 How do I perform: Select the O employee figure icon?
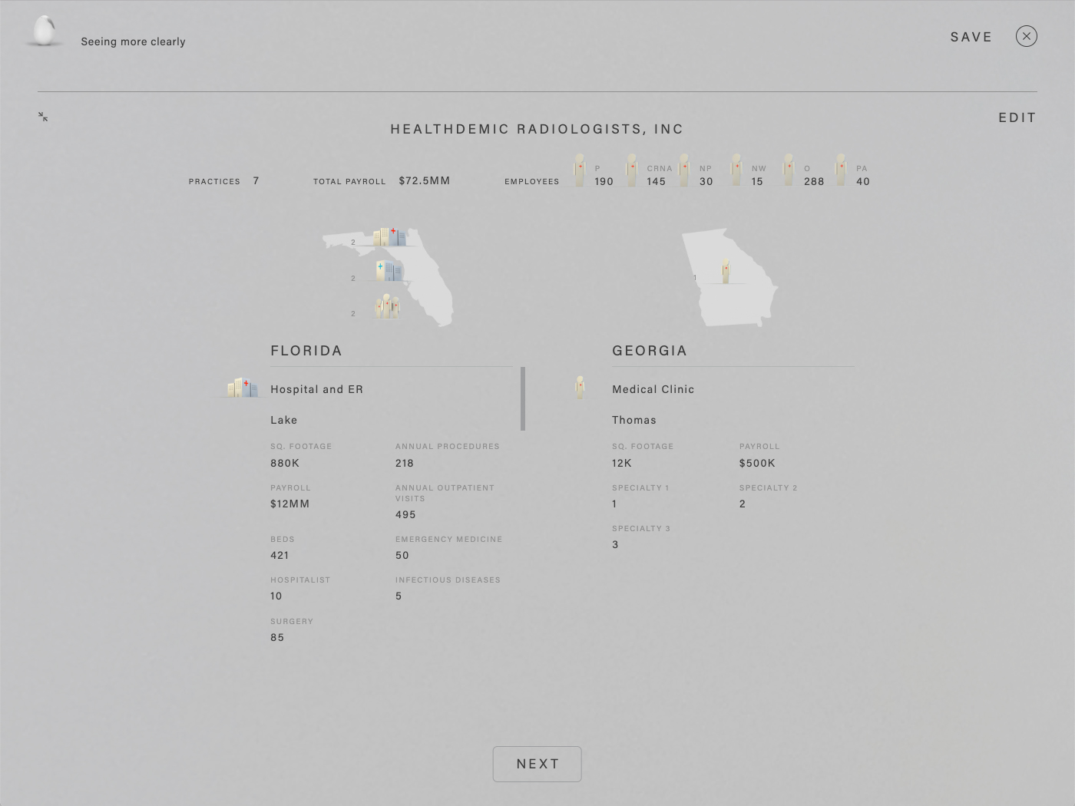pos(789,170)
